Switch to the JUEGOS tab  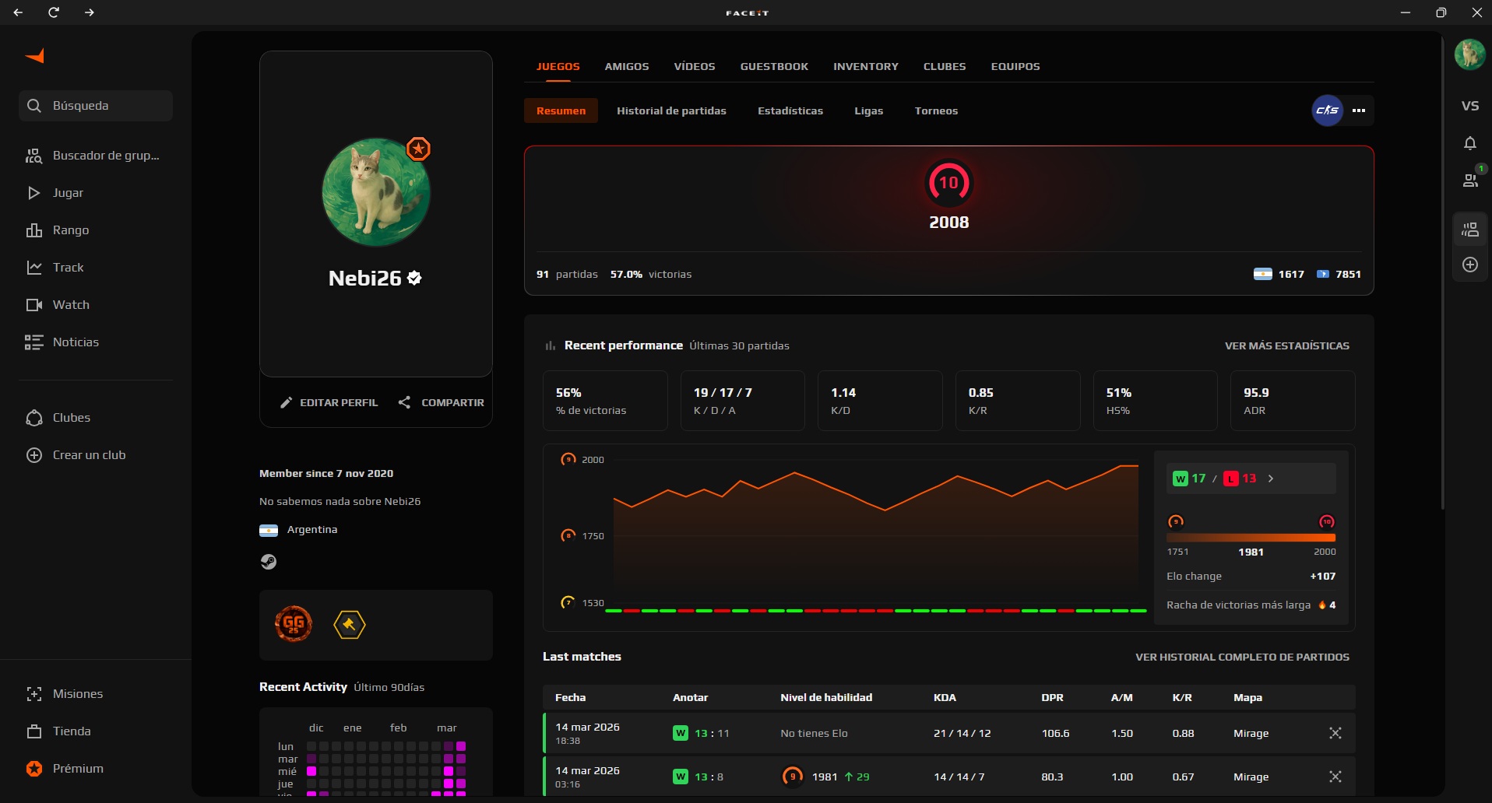[558, 66]
